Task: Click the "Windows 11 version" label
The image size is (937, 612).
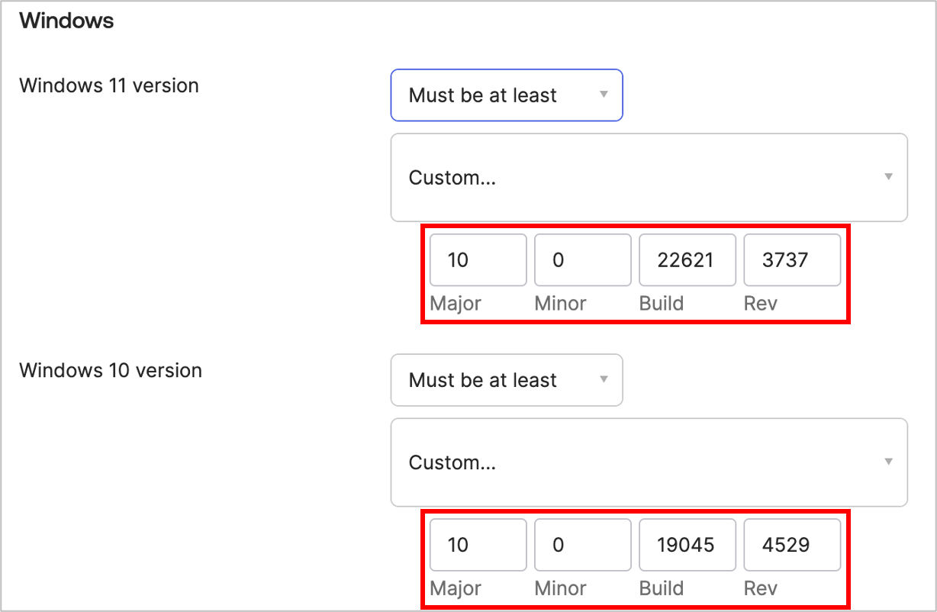Action: click(x=109, y=85)
